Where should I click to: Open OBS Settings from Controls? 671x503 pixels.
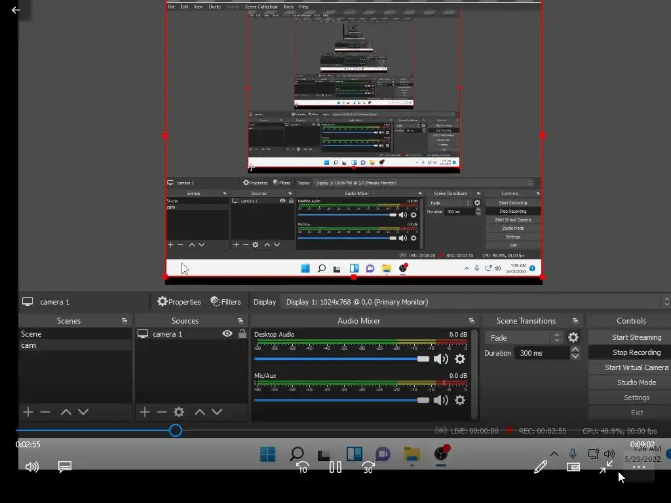pyautogui.click(x=630, y=398)
